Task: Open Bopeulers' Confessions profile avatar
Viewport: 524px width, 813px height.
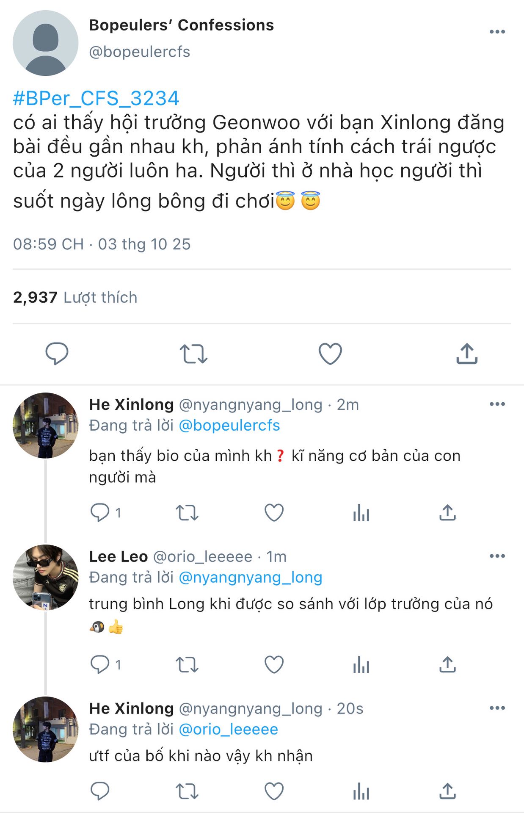Action: (x=46, y=43)
